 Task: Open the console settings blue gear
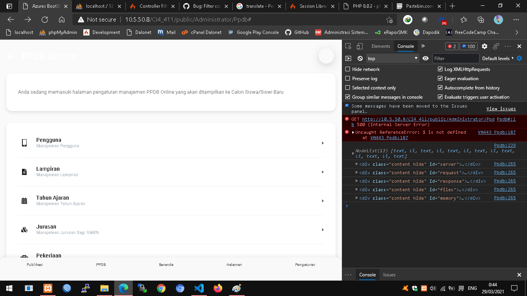click(519, 58)
